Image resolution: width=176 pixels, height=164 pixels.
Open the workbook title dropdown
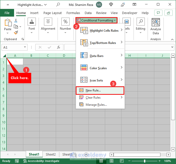46,5
